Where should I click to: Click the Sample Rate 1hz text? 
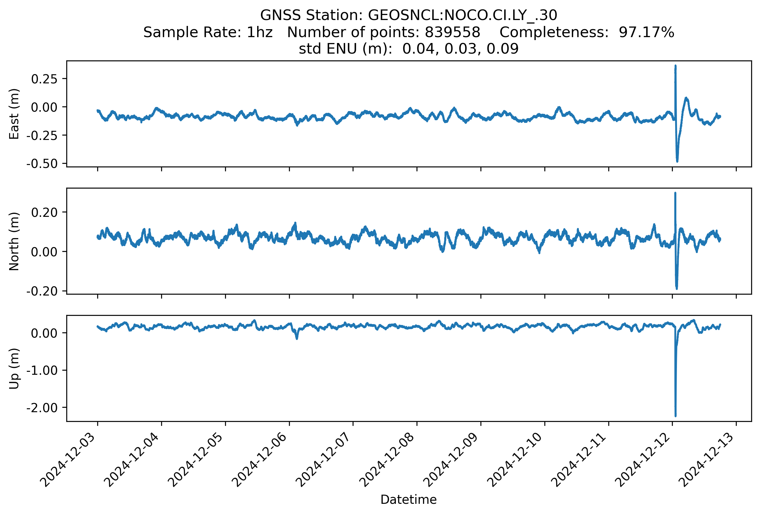click(208, 32)
